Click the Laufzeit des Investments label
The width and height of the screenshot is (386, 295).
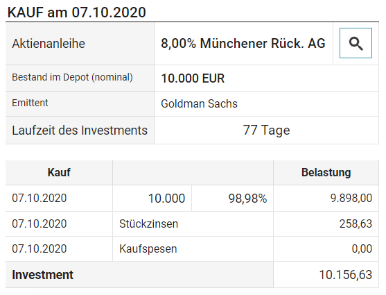pyautogui.click(x=80, y=130)
